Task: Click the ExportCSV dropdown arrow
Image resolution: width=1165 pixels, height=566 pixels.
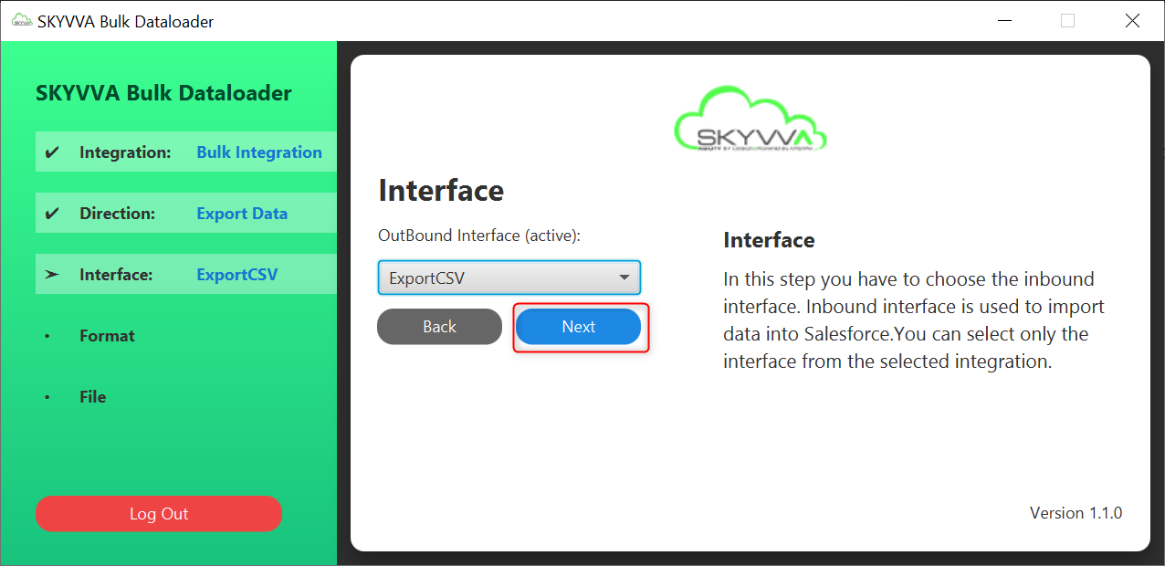Action: tap(624, 278)
